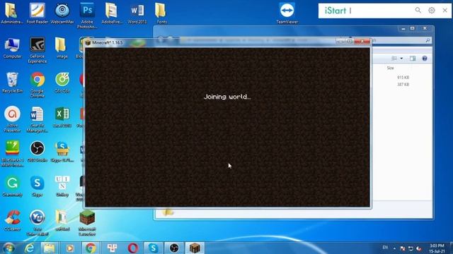This screenshot has width=453, height=254.
Task: Switch to Skype on the taskbar
Action: (153, 248)
